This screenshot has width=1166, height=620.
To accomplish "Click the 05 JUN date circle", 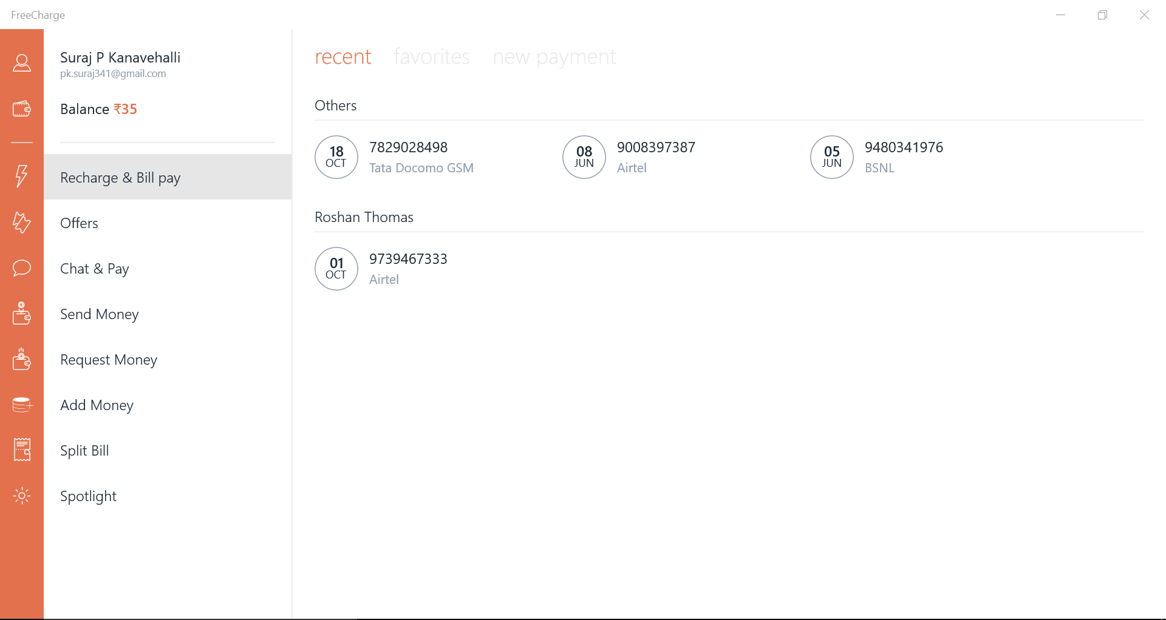I will (x=832, y=157).
